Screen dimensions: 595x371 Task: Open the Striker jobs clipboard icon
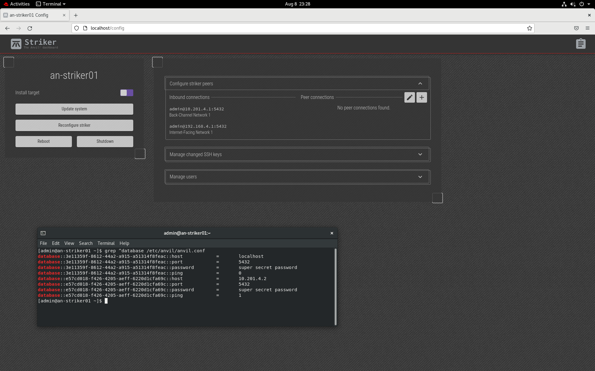[581, 44]
